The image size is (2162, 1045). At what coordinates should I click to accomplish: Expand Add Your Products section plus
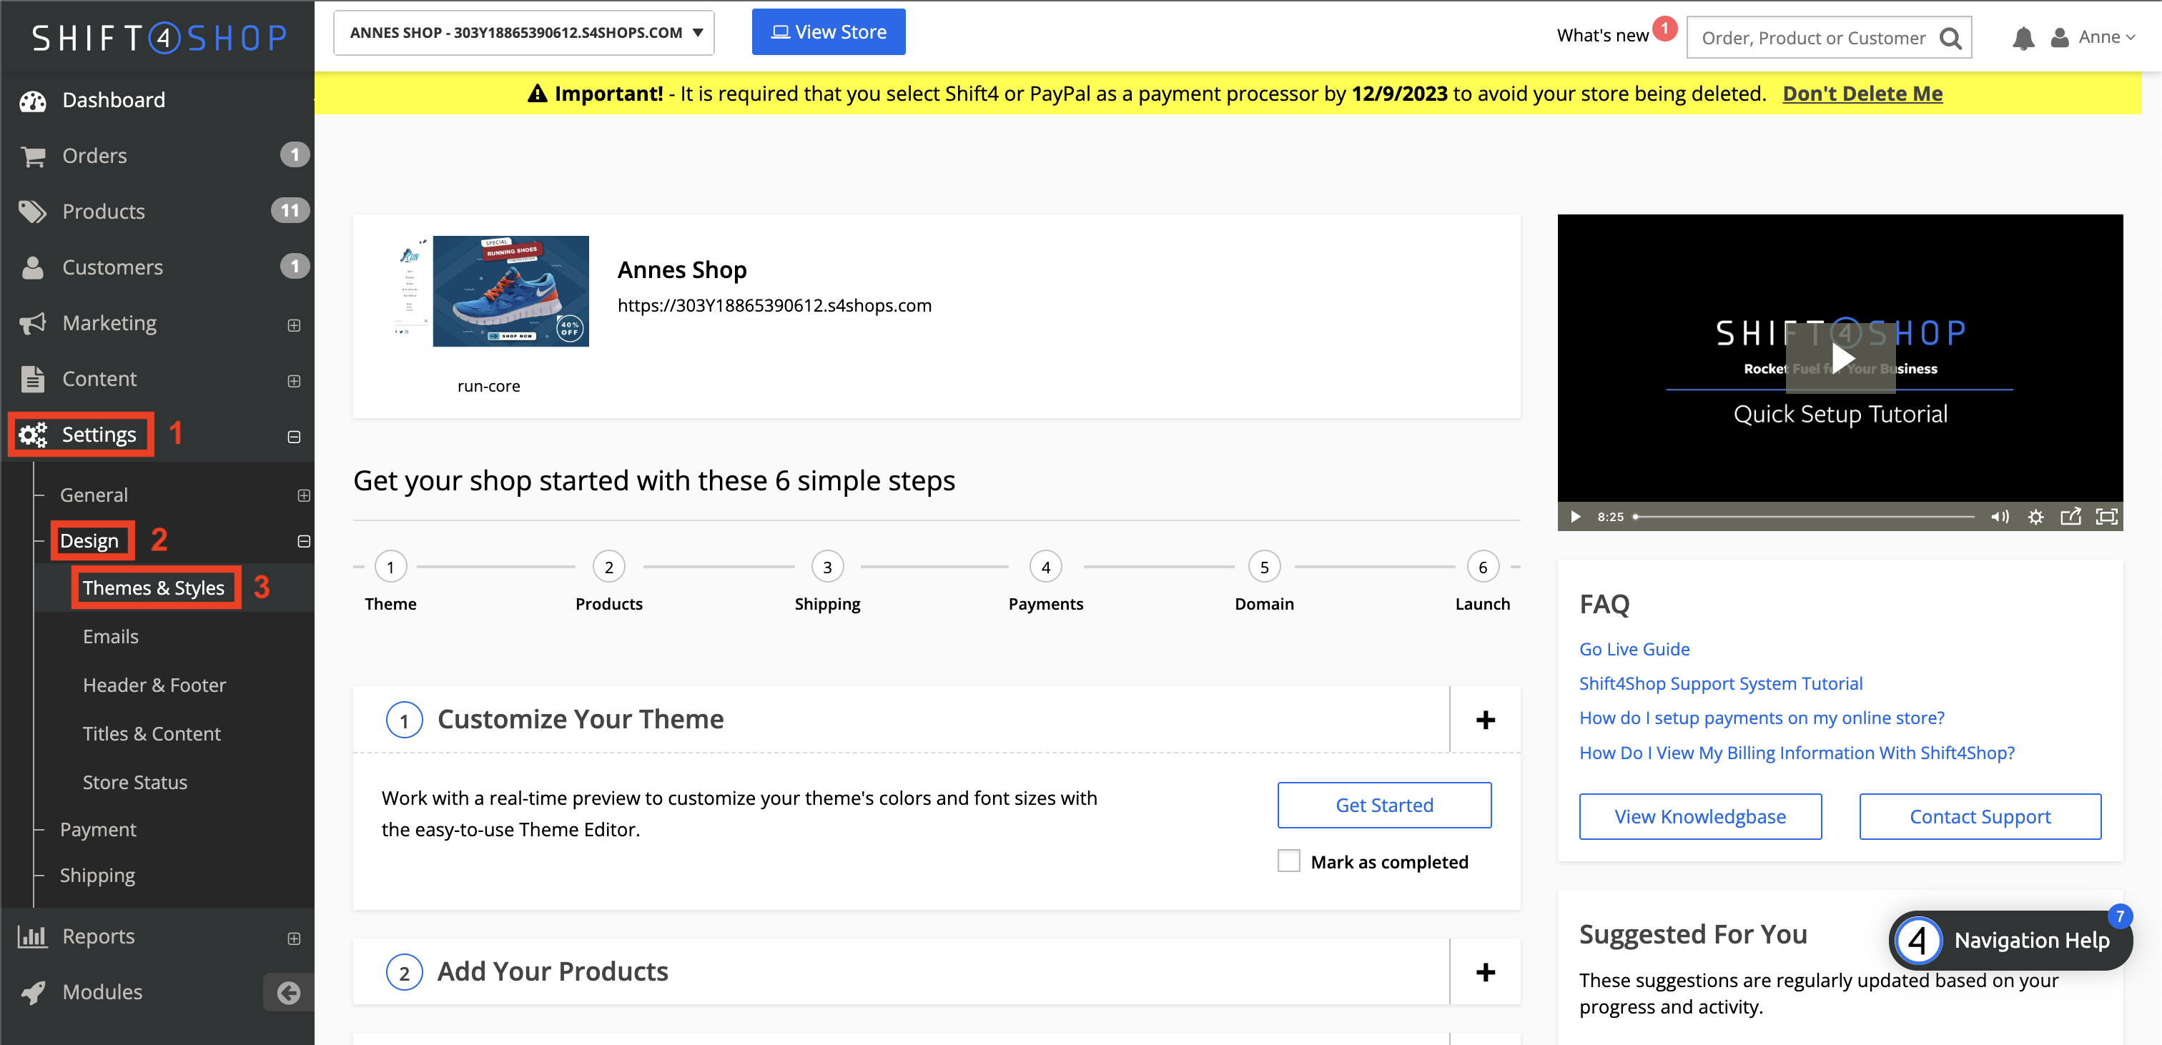point(1486,972)
